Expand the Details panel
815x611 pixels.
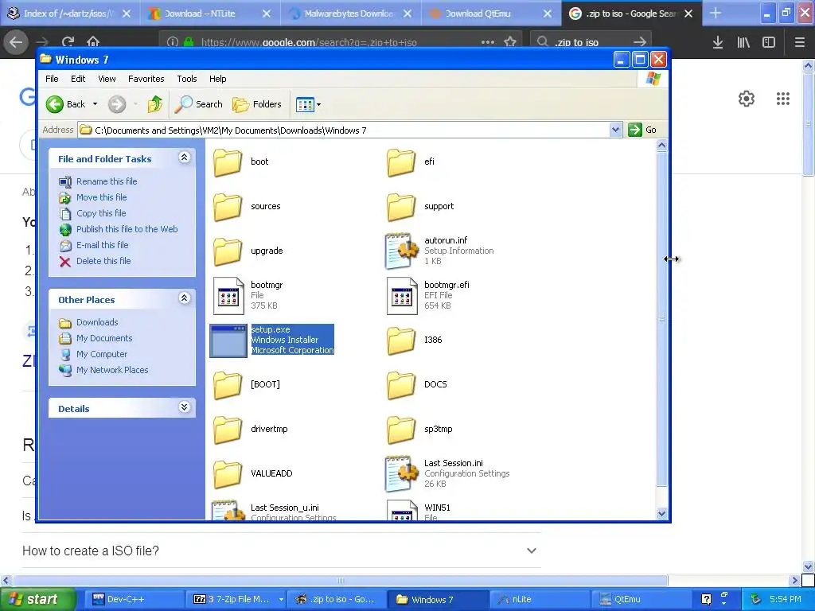click(185, 407)
